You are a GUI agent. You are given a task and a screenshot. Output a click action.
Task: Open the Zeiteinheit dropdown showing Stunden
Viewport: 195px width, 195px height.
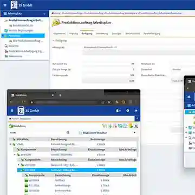183,69
